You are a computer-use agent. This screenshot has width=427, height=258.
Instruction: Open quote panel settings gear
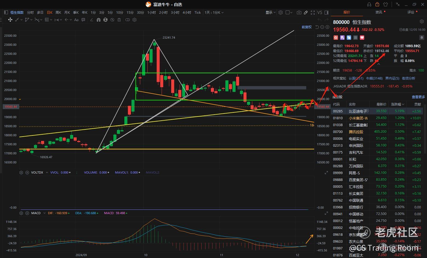point(422,21)
